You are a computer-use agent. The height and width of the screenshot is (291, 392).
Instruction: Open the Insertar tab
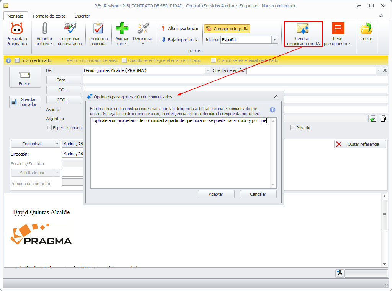click(83, 16)
